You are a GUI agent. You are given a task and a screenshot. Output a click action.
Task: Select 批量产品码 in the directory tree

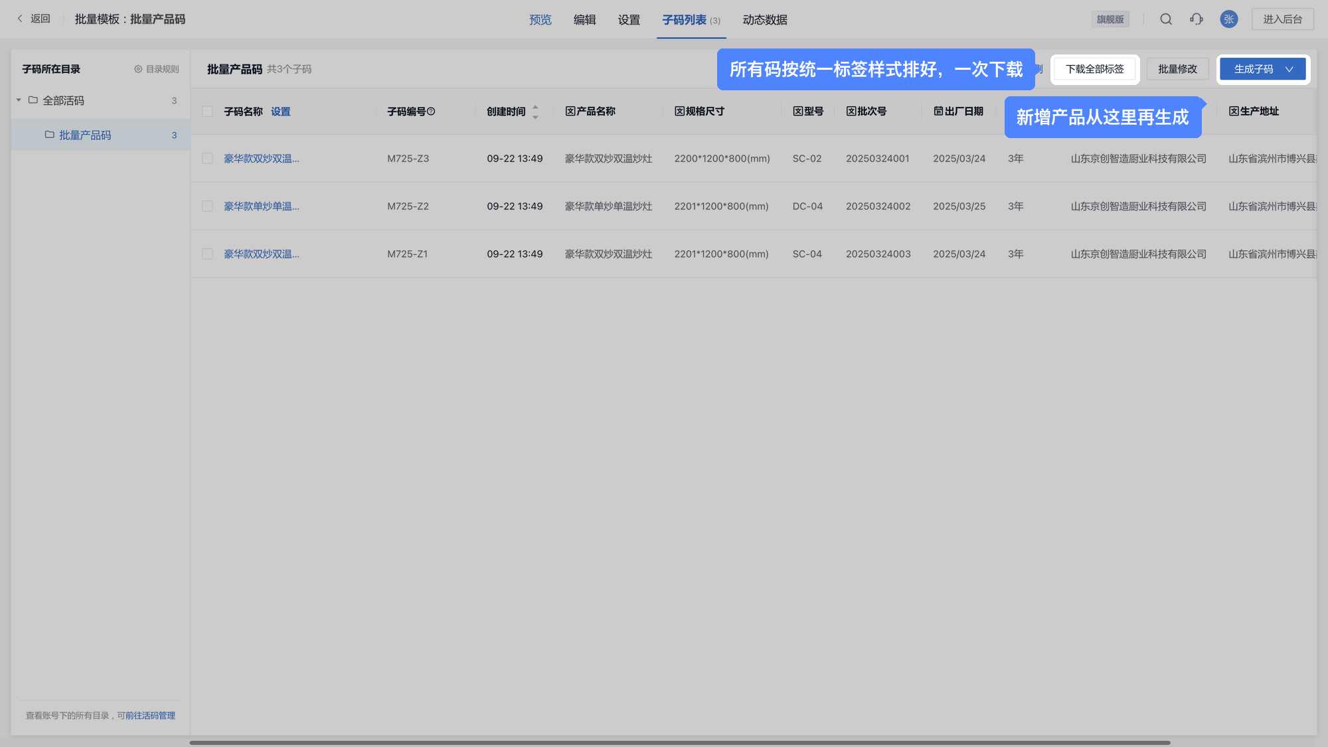[100, 135]
